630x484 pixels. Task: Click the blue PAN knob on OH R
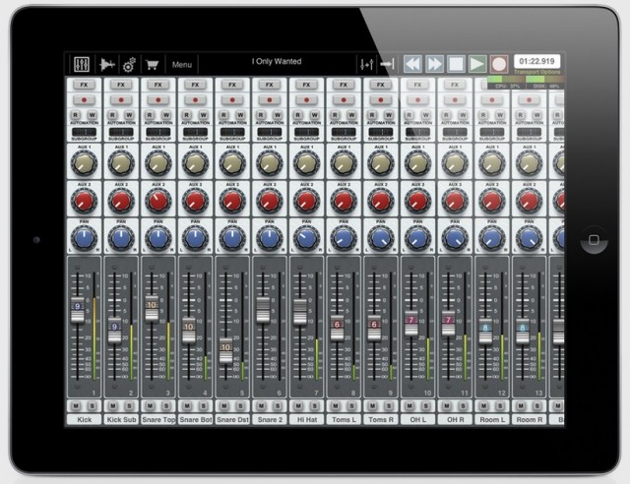pos(455,237)
